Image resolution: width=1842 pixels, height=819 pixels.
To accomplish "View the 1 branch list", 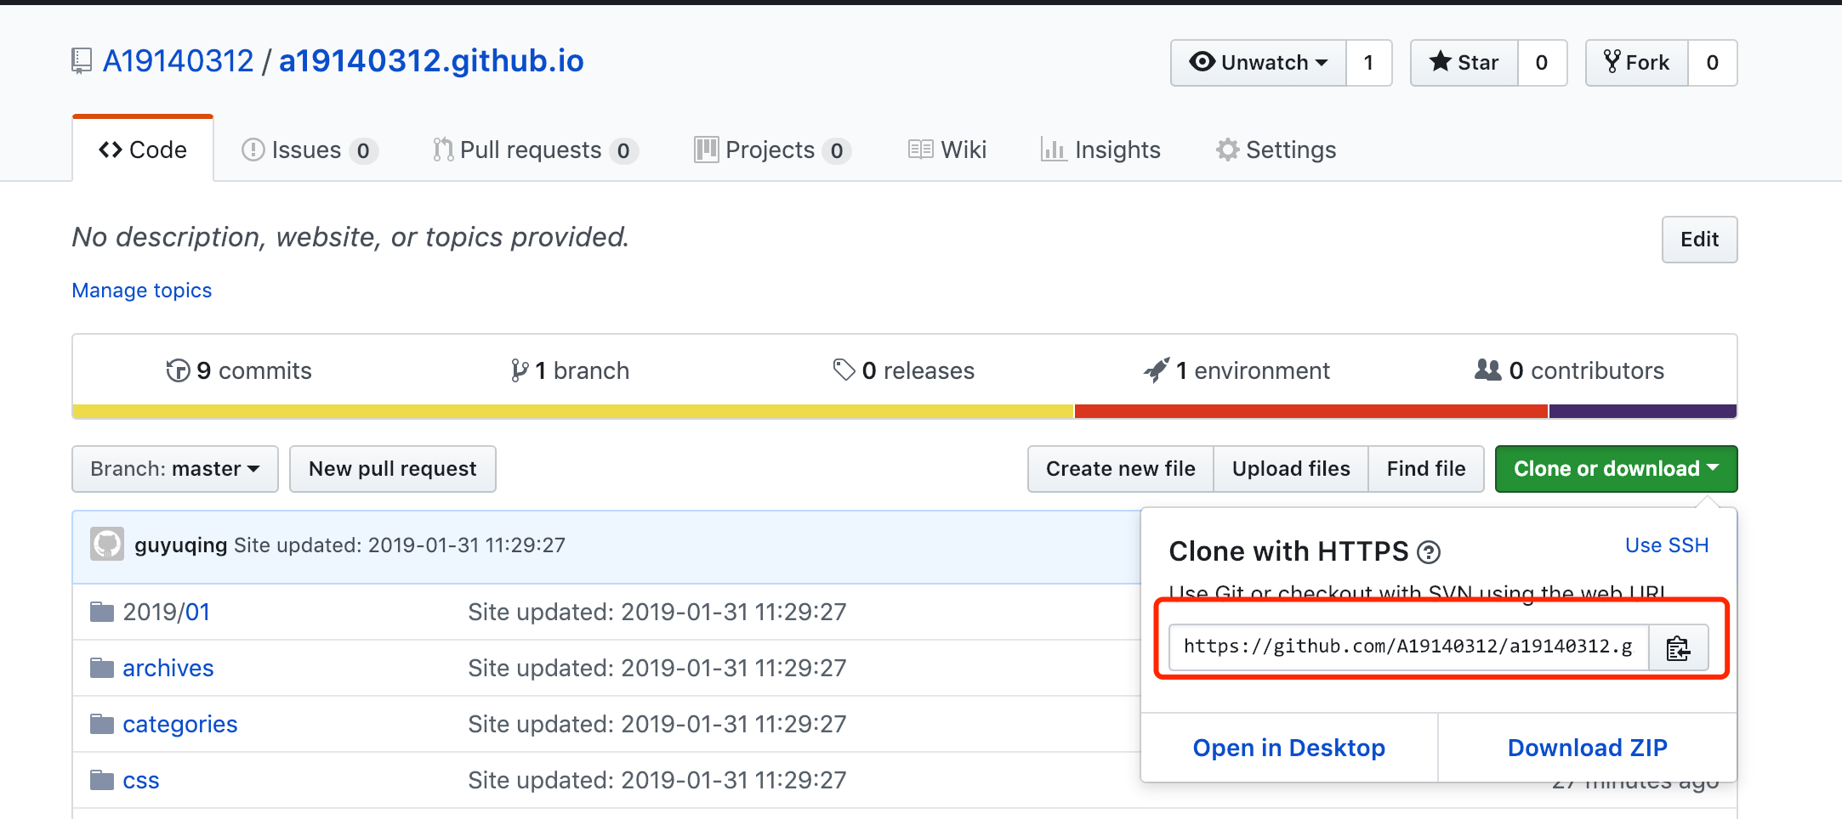I will 570,371.
